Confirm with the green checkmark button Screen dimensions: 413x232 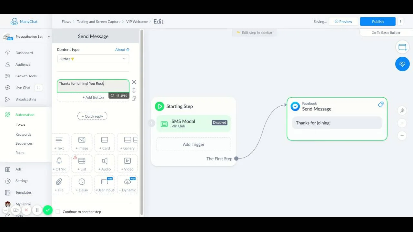[x=48, y=210]
